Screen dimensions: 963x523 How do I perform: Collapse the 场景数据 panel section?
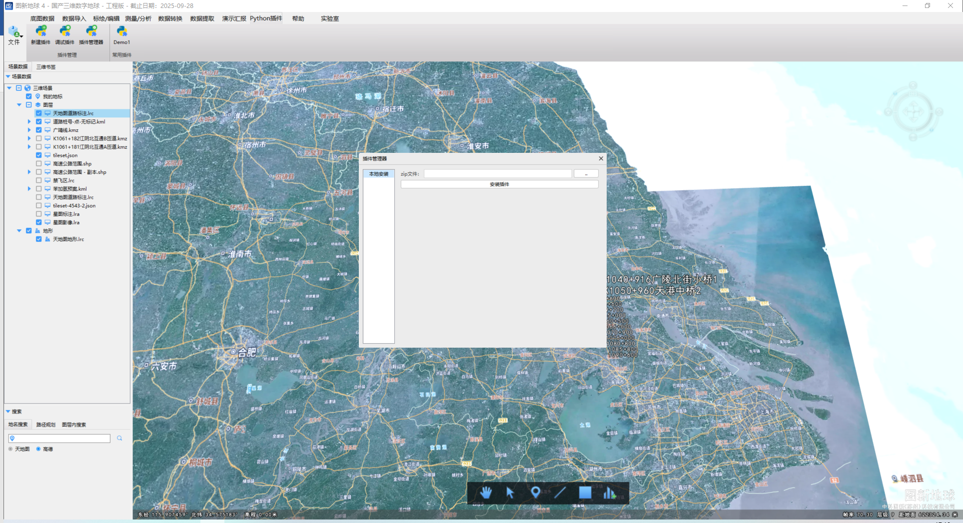(8, 76)
